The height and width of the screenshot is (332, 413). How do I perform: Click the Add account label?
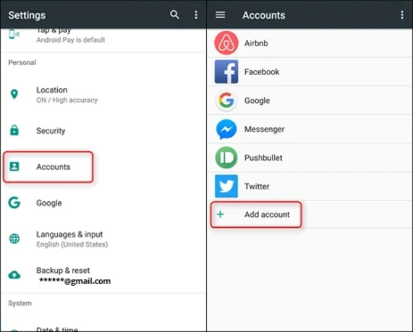click(267, 214)
